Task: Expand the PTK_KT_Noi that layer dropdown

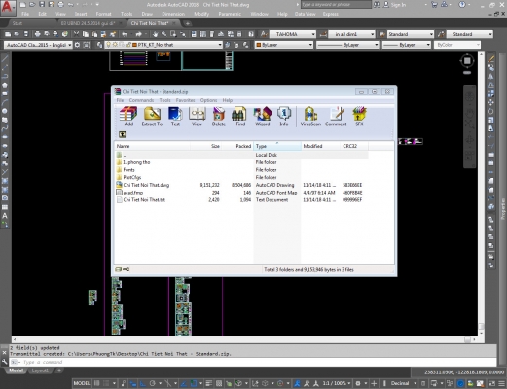Action: coord(177,45)
